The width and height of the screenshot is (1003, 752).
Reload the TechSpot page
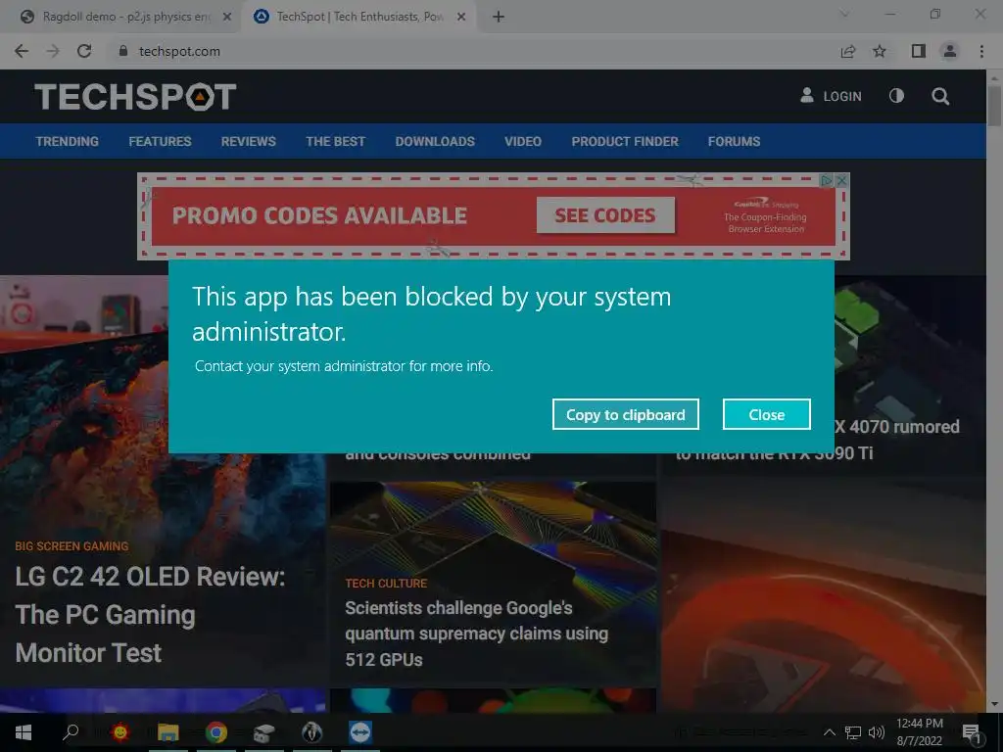coord(84,51)
